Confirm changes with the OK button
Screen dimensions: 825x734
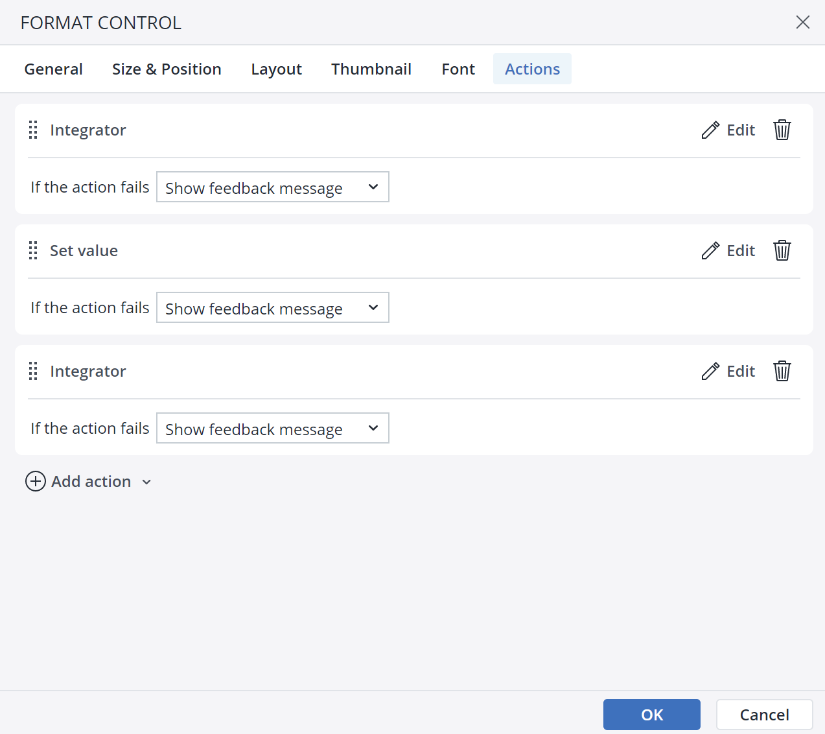(652, 715)
